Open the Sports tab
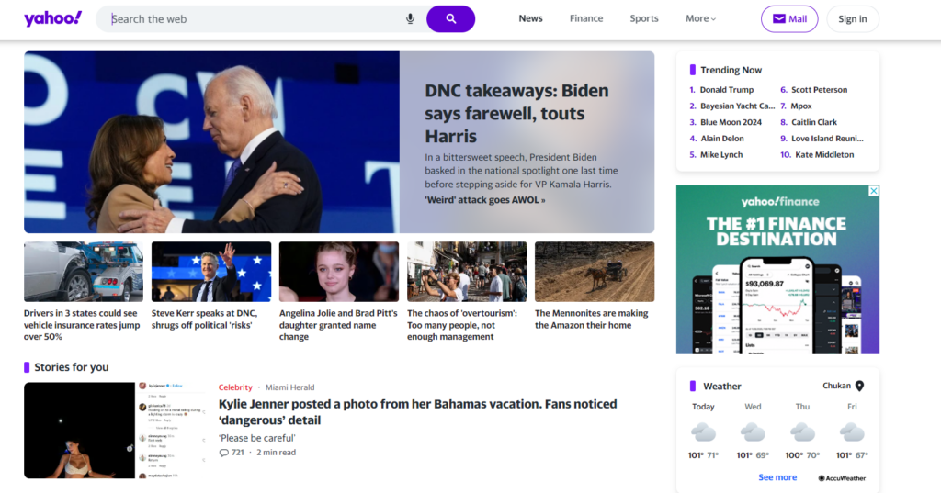941x493 pixels. click(x=644, y=18)
